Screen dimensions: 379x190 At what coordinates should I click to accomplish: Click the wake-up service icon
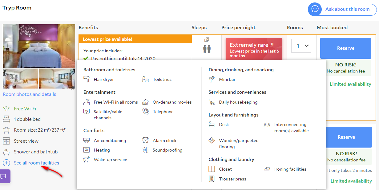point(87,160)
